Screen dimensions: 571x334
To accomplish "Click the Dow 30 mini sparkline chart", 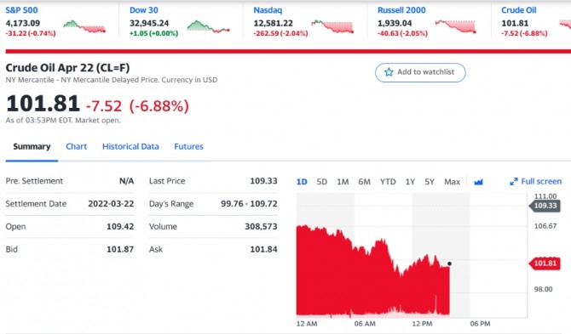I will click(x=209, y=26).
